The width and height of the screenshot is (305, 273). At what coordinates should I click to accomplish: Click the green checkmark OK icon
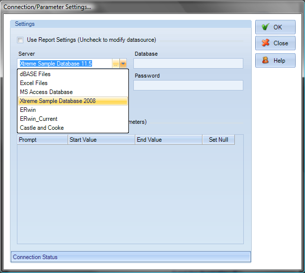coord(265,27)
